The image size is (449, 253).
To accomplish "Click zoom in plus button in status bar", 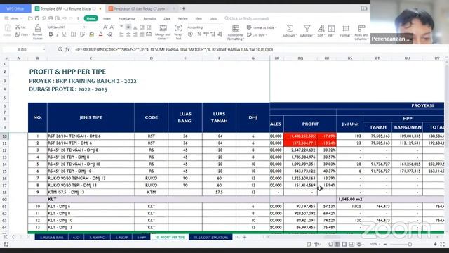I will click(435, 244).
